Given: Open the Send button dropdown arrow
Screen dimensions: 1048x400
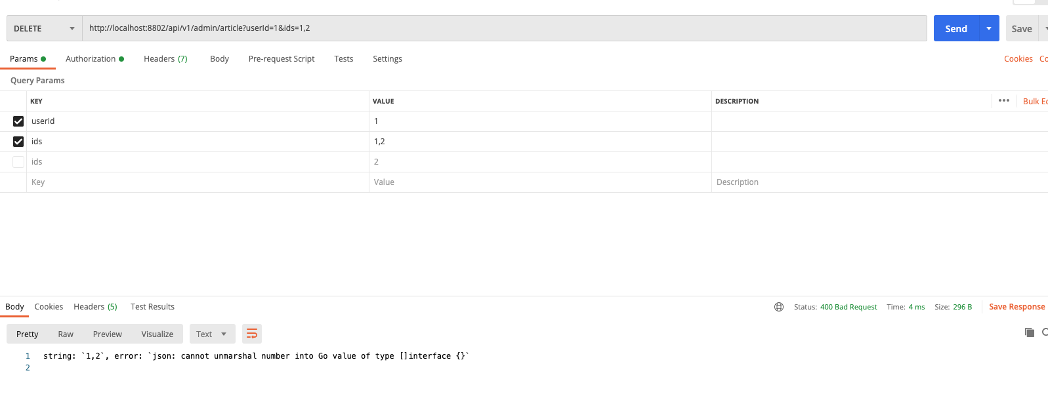Looking at the screenshot, I should point(989,28).
